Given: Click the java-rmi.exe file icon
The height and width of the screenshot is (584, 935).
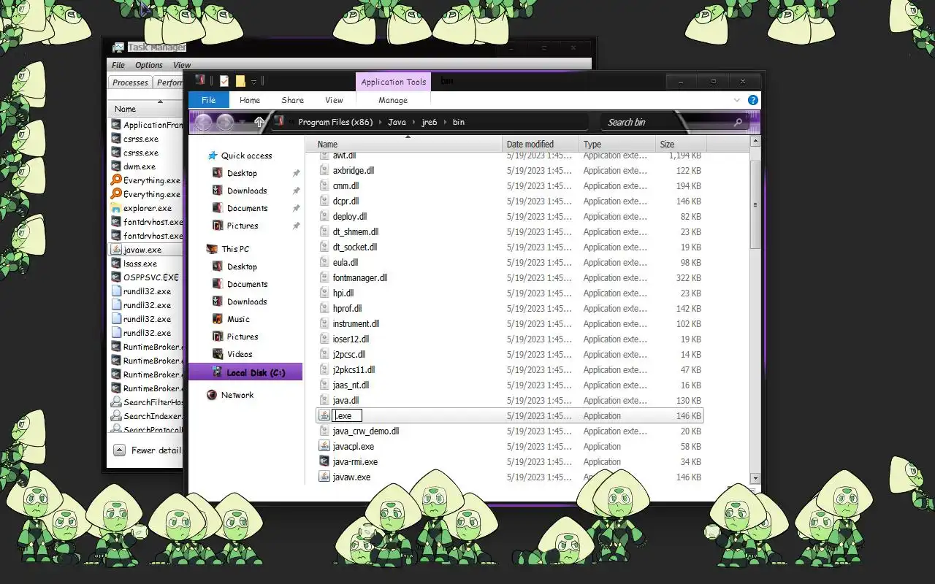Looking at the screenshot, I should [x=325, y=461].
